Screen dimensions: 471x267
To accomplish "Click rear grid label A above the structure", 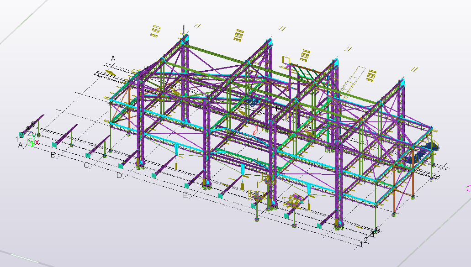I will pyautogui.click(x=113, y=58).
